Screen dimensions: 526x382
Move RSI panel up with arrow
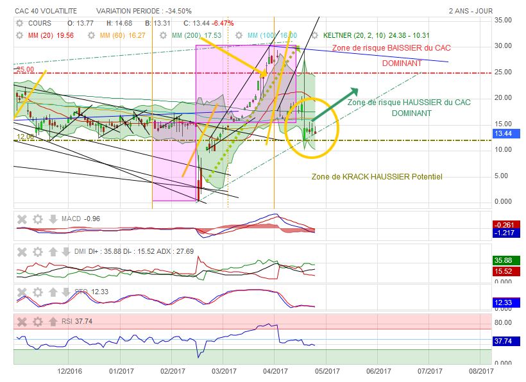53,322
